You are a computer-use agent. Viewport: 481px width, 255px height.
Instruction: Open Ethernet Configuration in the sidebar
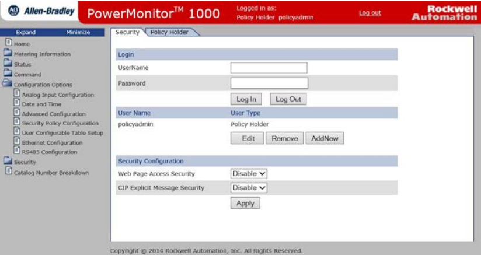point(52,142)
